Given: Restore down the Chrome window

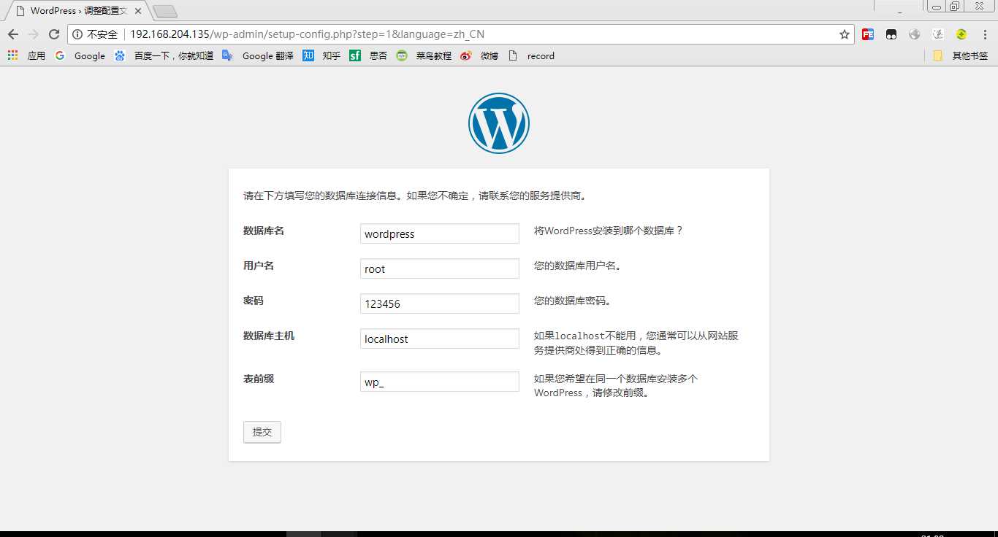Looking at the screenshot, I should tap(955, 6).
